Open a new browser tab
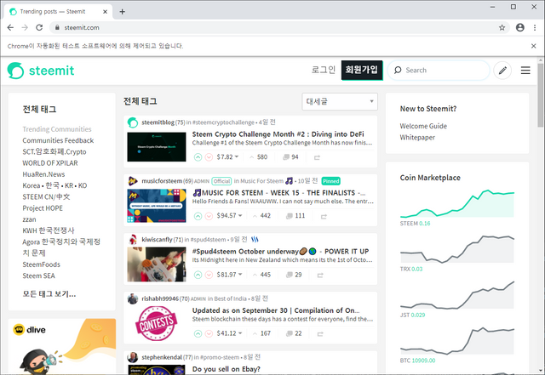Viewport: 545px width, 375px height. (x=122, y=11)
